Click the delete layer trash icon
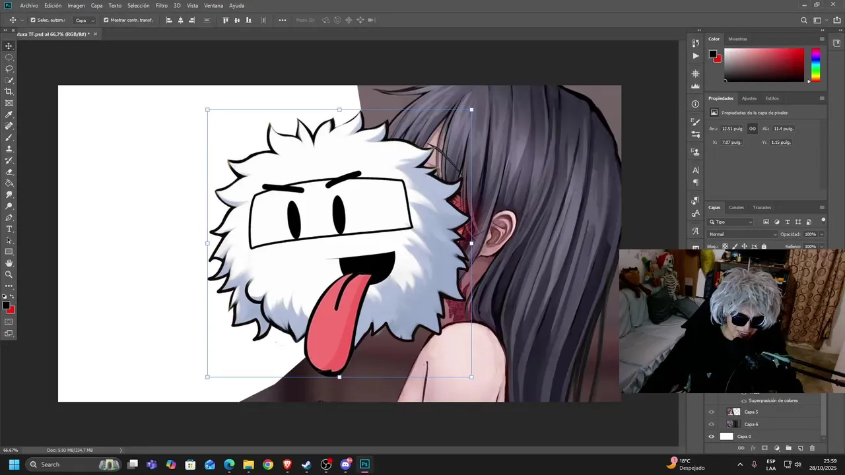Viewport: 845px width, 475px height. pyautogui.click(x=812, y=448)
